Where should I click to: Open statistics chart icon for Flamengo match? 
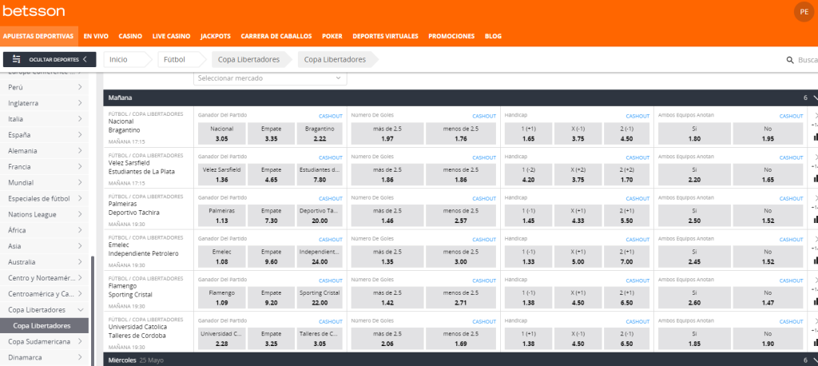(816, 301)
